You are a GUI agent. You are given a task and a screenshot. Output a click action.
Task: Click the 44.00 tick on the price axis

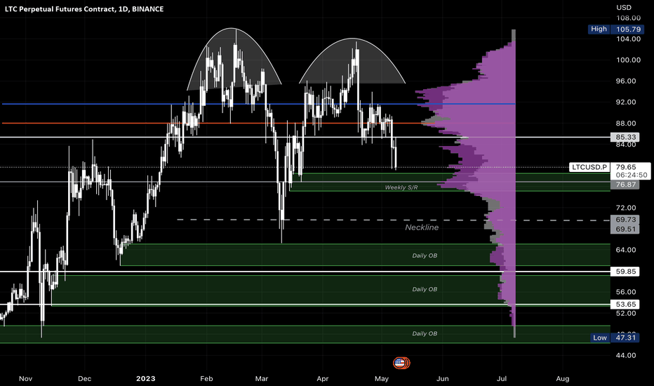coord(626,356)
